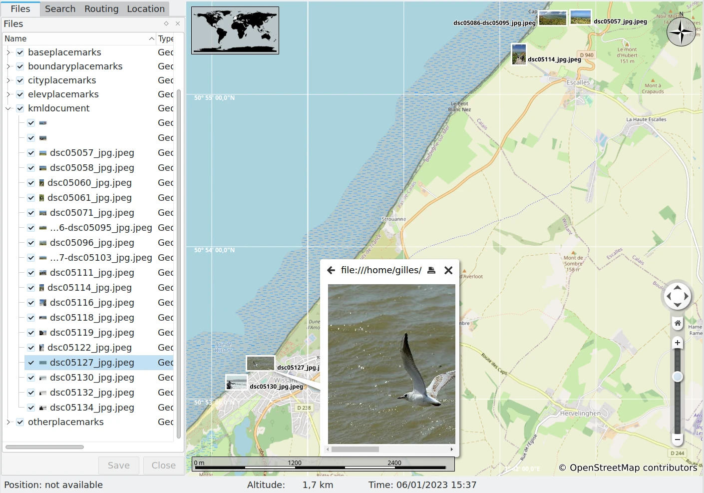Toggle the dsc05057_jpg.jpeg checkbox
This screenshot has height=493, width=704.
tap(31, 153)
